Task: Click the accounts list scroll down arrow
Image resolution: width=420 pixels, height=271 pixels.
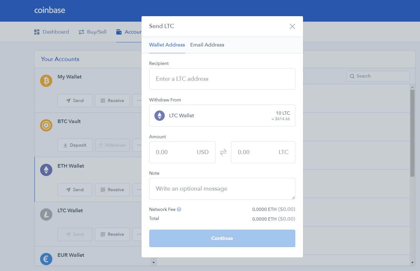Action: [154, 263]
